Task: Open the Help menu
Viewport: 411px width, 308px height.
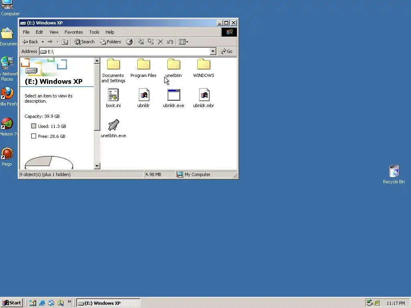Action: 110,32
